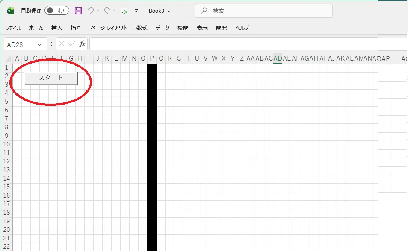Click the 検索 search box

pos(264,11)
